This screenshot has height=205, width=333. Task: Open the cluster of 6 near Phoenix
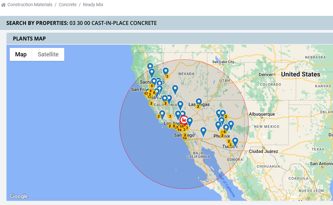(225, 132)
